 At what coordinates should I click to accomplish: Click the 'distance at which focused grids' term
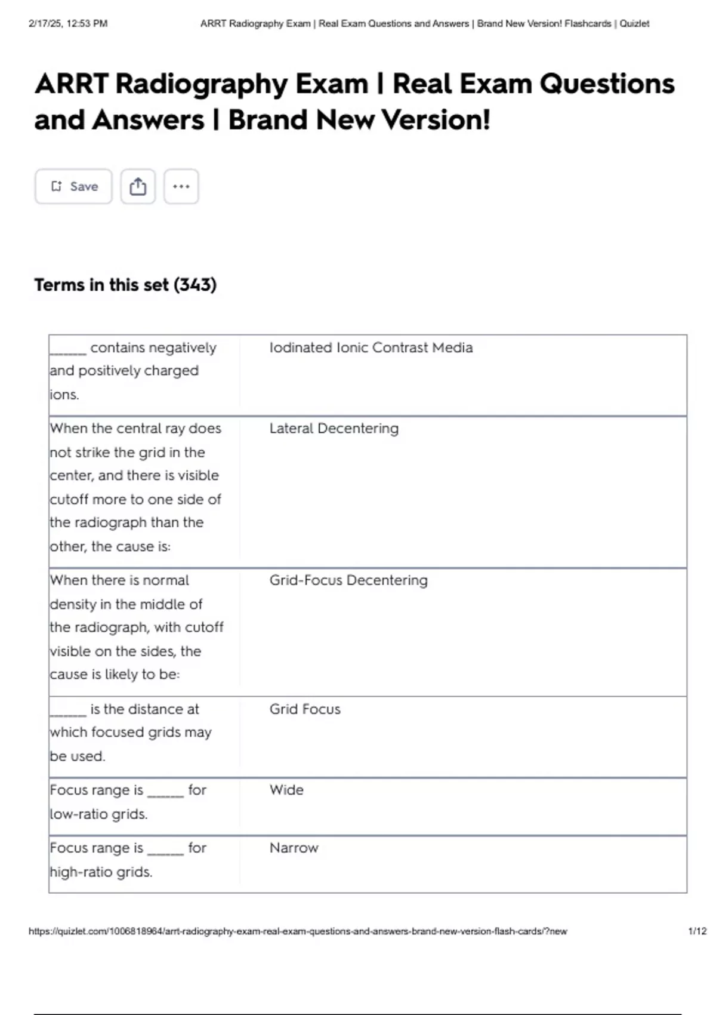pos(131,733)
